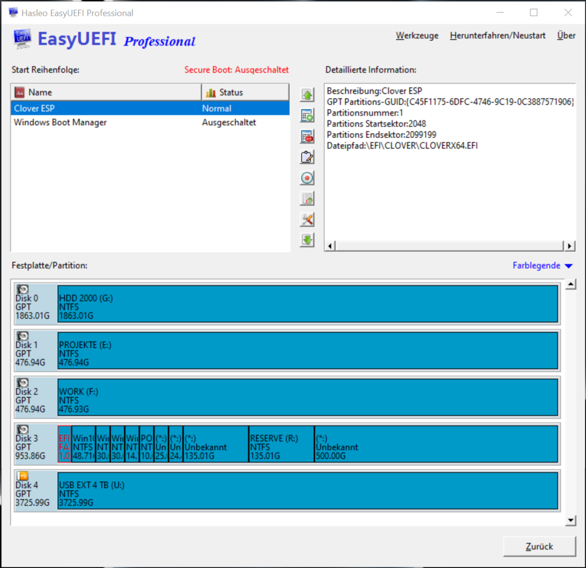Edit the selected boot entry
Screen dimensions: 586x568
307,157
